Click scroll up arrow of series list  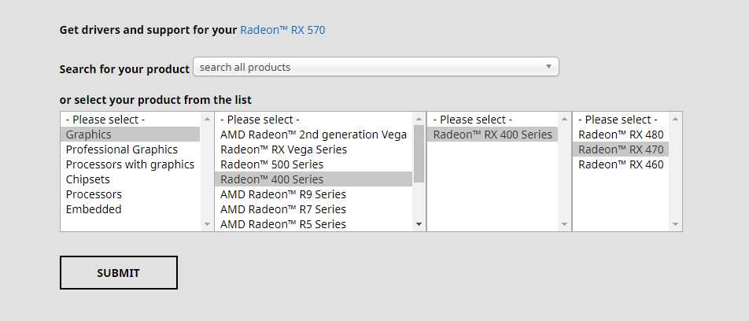[x=419, y=119]
